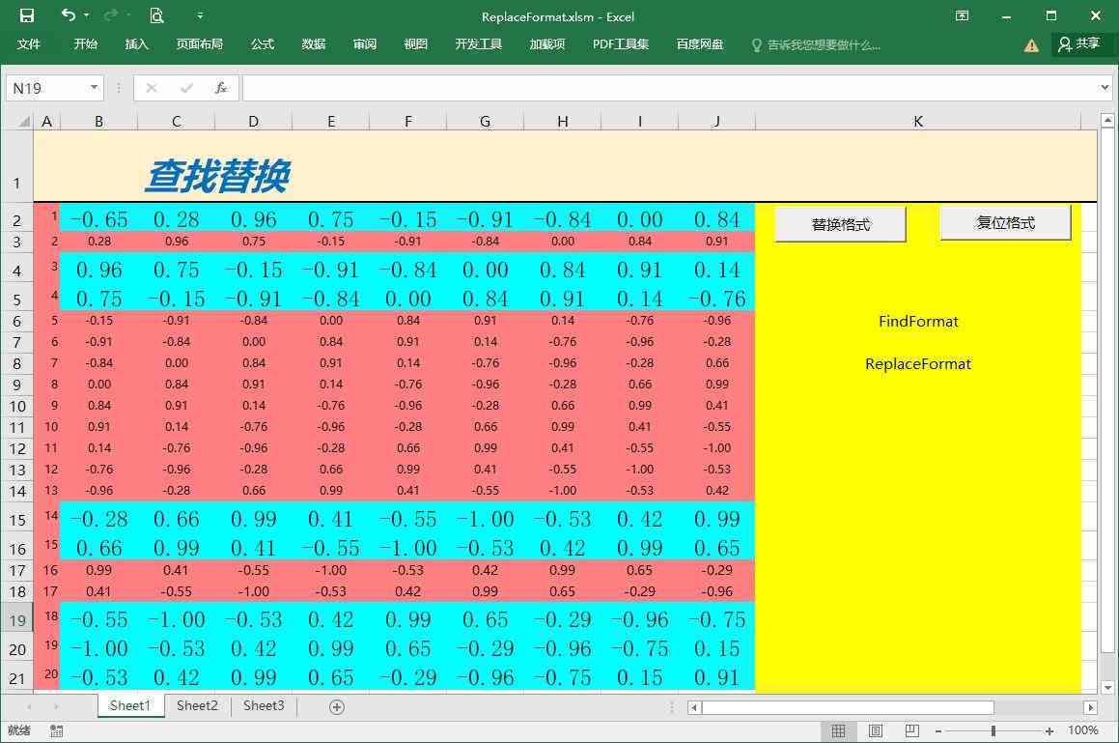The width and height of the screenshot is (1119, 743).
Task: Open the undo history dropdown arrow
Action: click(x=86, y=15)
